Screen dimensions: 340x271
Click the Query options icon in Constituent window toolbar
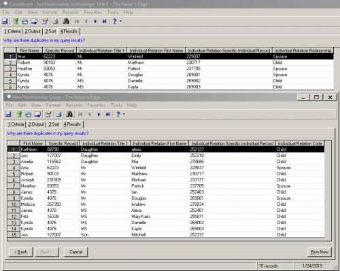45,21
